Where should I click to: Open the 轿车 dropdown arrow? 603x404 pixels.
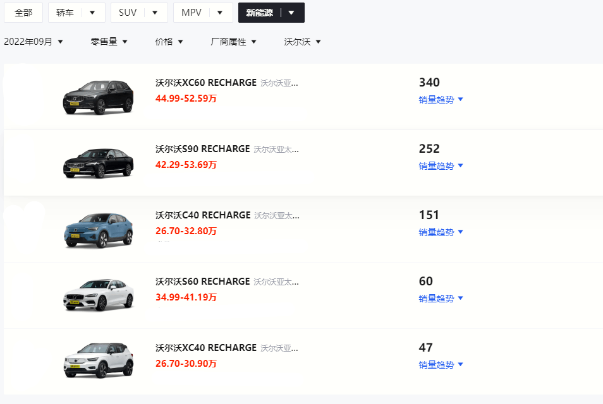coord(92,13)
